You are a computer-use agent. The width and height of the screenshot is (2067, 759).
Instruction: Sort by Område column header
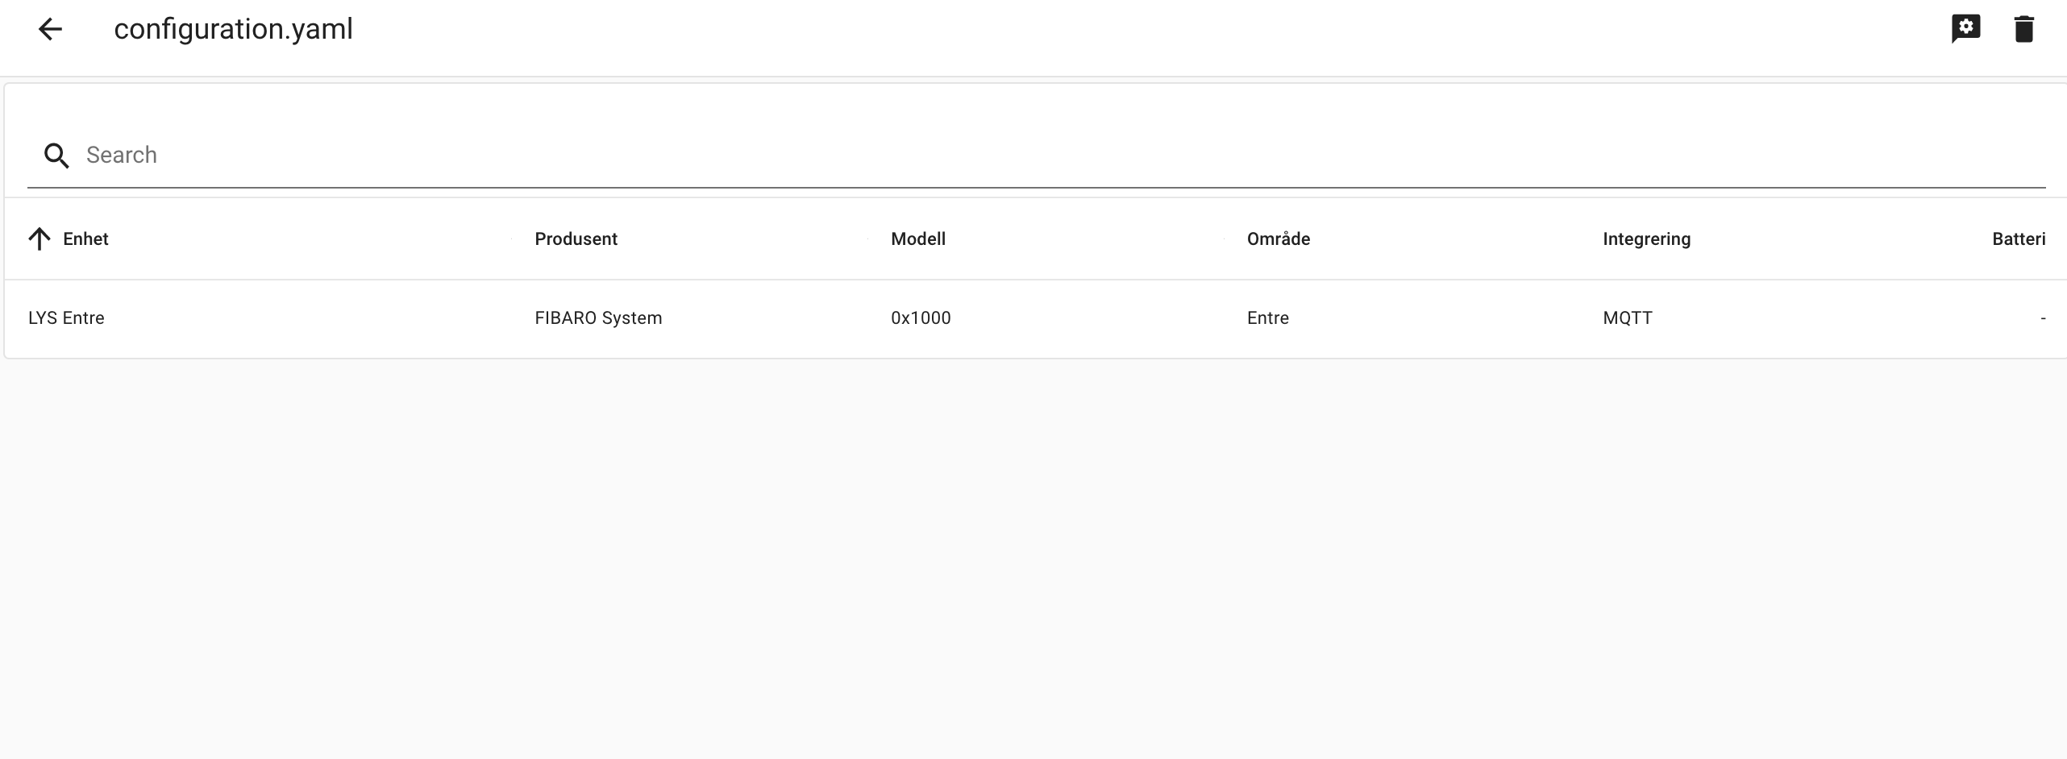tap(1279, 238)
